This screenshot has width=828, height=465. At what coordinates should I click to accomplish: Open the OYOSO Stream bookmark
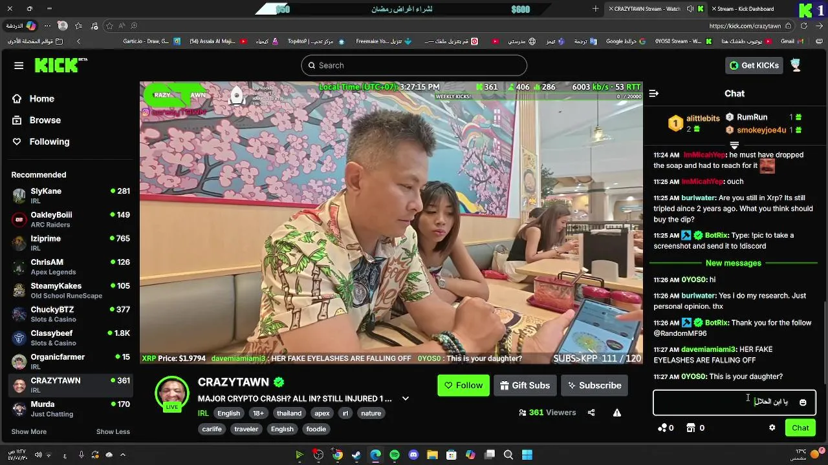point(683,41)
